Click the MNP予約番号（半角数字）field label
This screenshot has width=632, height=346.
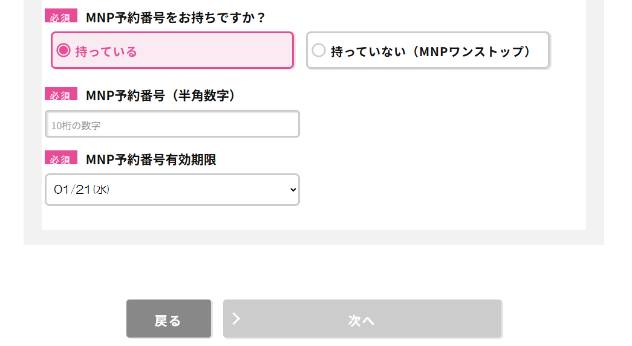[160, 95]
